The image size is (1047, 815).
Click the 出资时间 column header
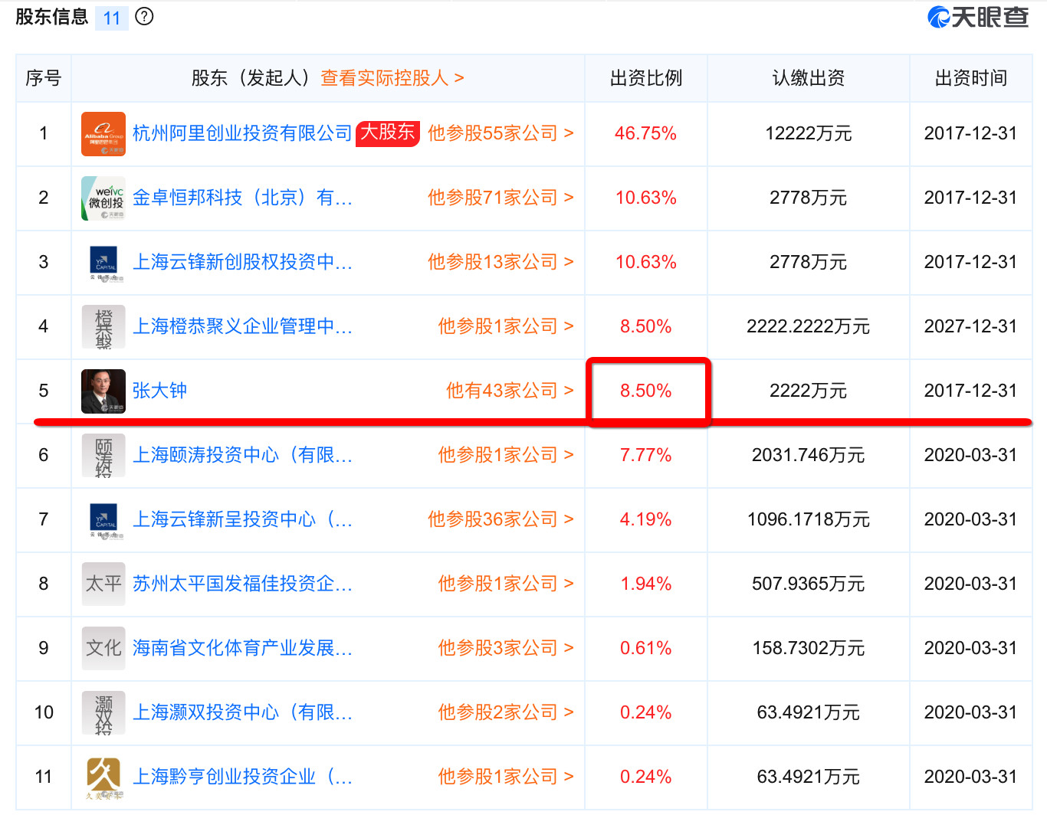(x=971, y=78)
